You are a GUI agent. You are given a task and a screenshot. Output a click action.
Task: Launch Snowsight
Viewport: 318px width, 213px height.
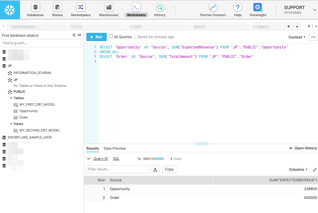(258, 10)
